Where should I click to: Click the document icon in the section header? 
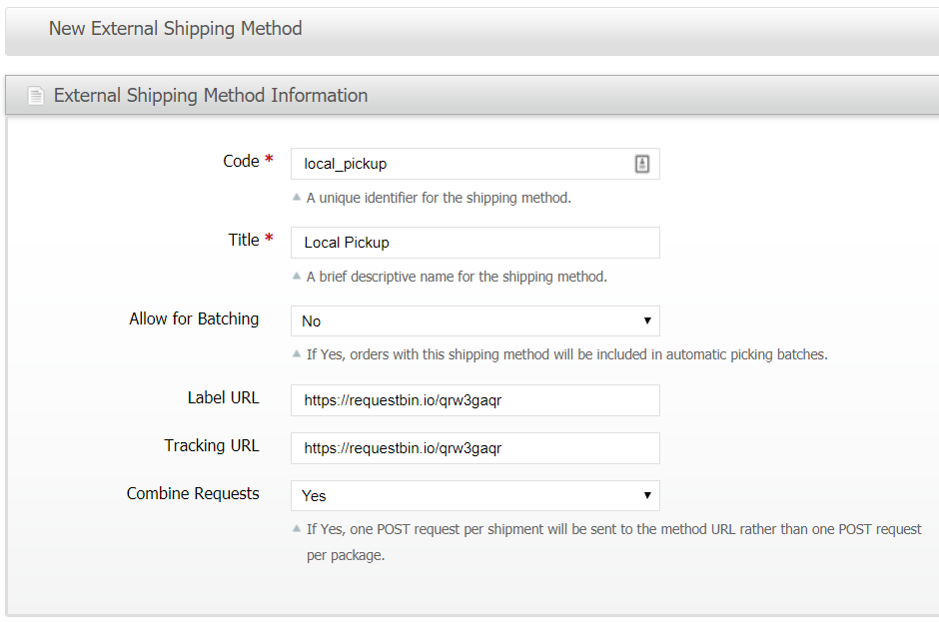pyautogui.click(x=36, y=95)
